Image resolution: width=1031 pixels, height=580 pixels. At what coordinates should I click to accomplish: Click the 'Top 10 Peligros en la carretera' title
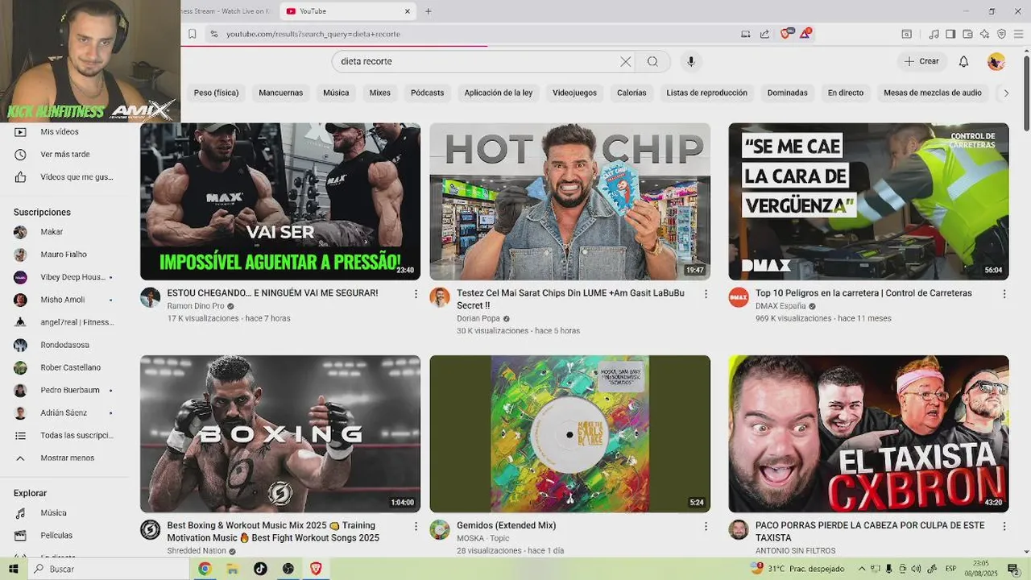coord(863,293)
